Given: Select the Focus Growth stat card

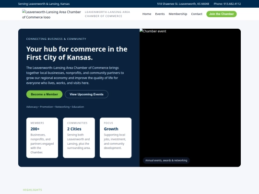Looking at the screenshot, I should (x=116, y=138).
